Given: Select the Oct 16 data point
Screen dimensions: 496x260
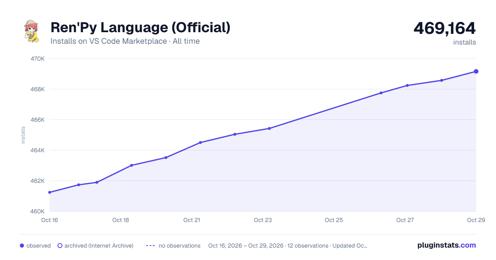Looking at the screenshot, I should click(50, 192).
